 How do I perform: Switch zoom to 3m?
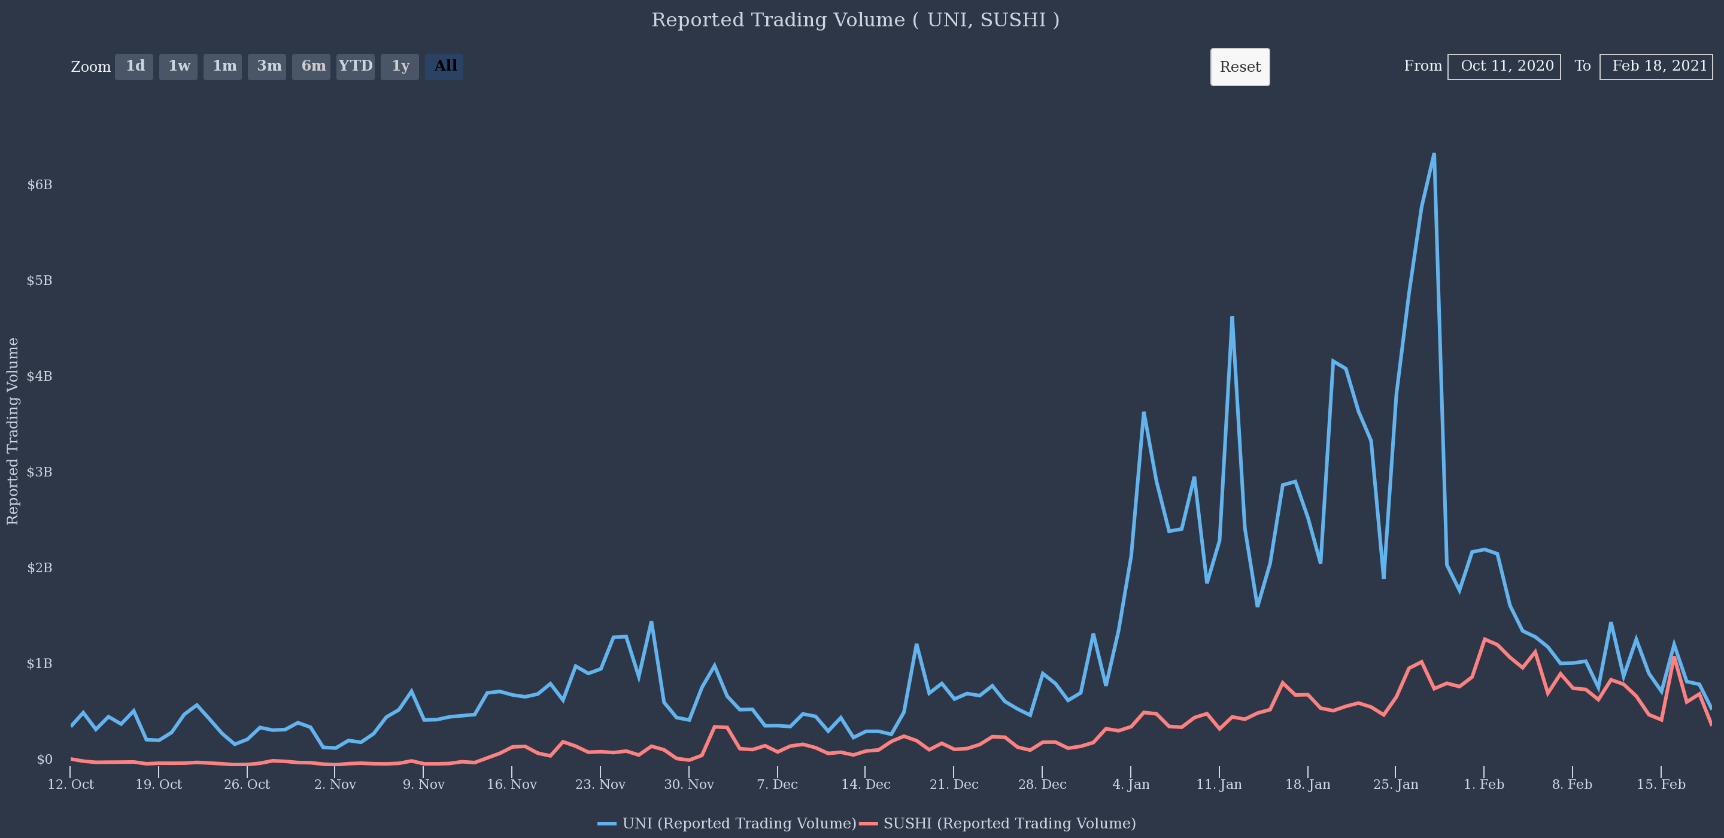tap(267, 66)
